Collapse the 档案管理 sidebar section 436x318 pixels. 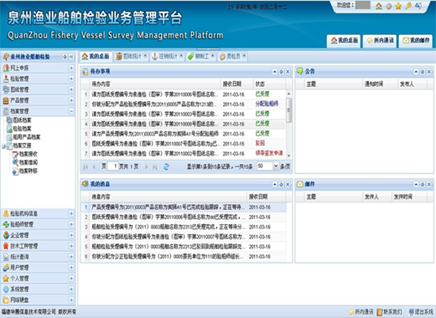pyautogui.click(x=71, y=111)
